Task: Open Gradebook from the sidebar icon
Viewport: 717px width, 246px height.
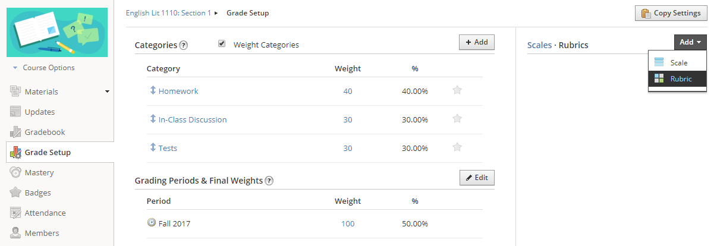Action: click(15, 132)
